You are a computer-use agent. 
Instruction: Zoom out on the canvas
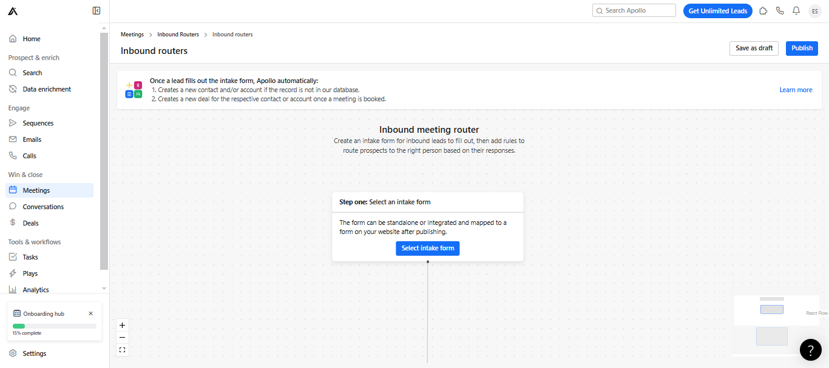123,338
